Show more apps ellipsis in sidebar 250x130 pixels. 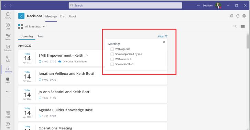click(8, 91)
